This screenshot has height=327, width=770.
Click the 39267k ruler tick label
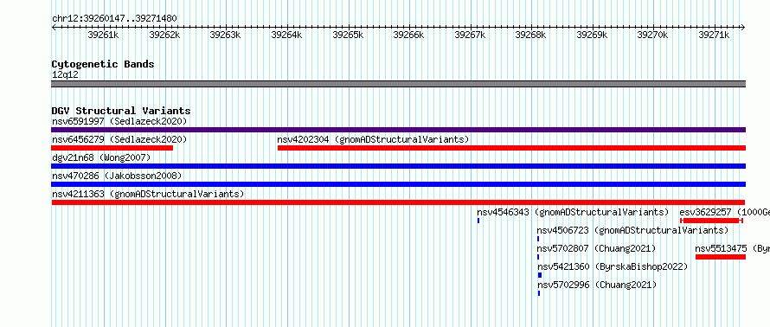tap(470, 35)
